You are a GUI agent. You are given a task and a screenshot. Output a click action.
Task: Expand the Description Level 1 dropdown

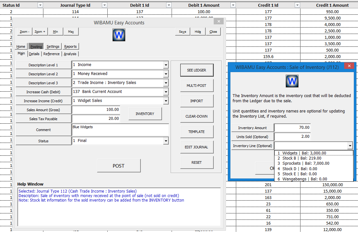pos(166,65)
